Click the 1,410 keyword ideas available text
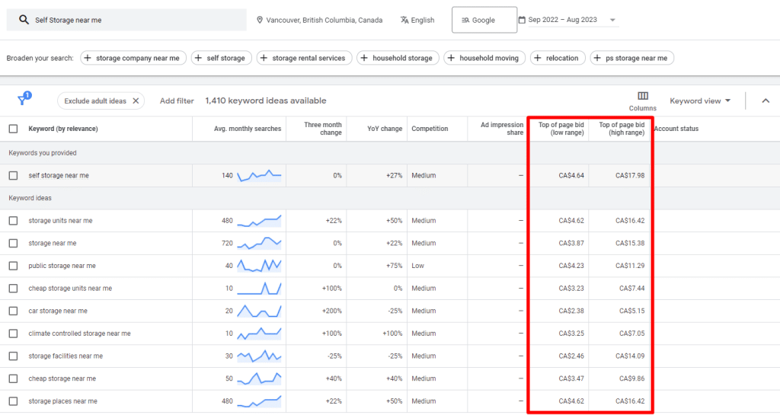This screenshot has height=415, width=780. click(x=266, y=101)
